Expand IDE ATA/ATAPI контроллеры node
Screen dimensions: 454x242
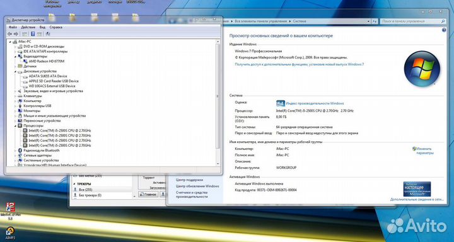pos(15,52)
